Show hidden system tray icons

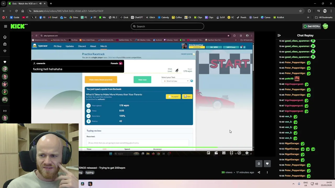[x=293, y=184]
